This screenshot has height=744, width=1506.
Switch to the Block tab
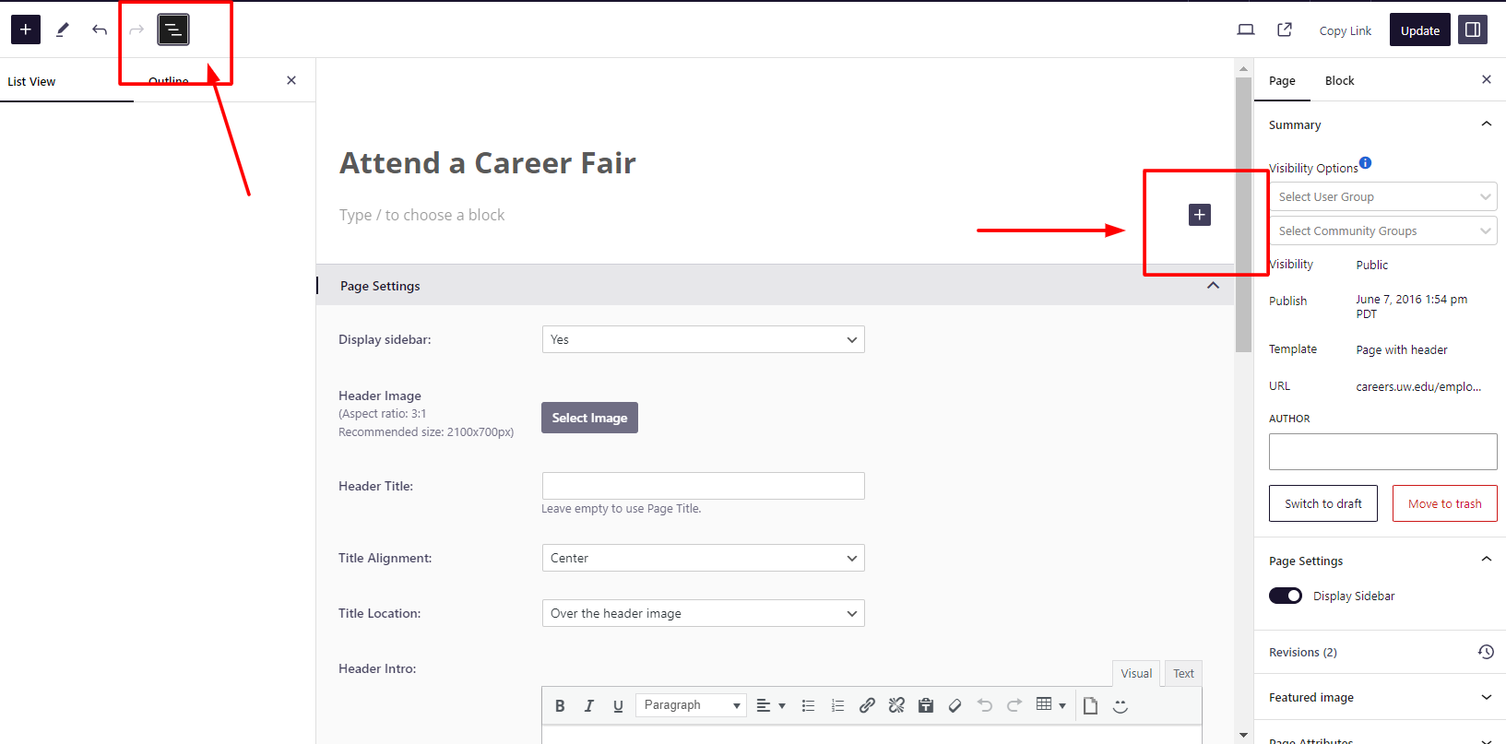point(1339,80)
